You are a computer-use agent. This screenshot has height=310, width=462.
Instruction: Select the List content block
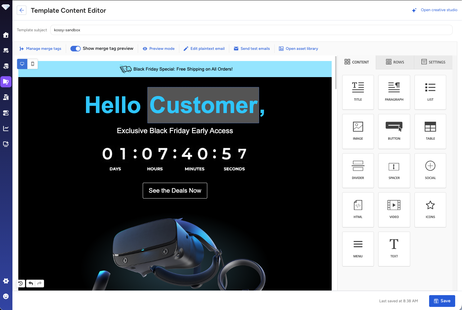click(x=430, y=92)
